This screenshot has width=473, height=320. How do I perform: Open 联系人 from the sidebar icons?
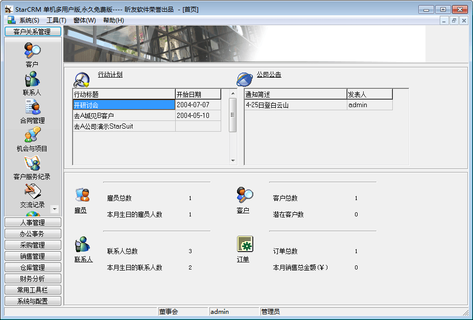point(32,79)
